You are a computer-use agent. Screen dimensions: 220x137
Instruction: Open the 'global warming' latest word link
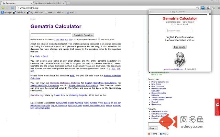coord(75,103)
